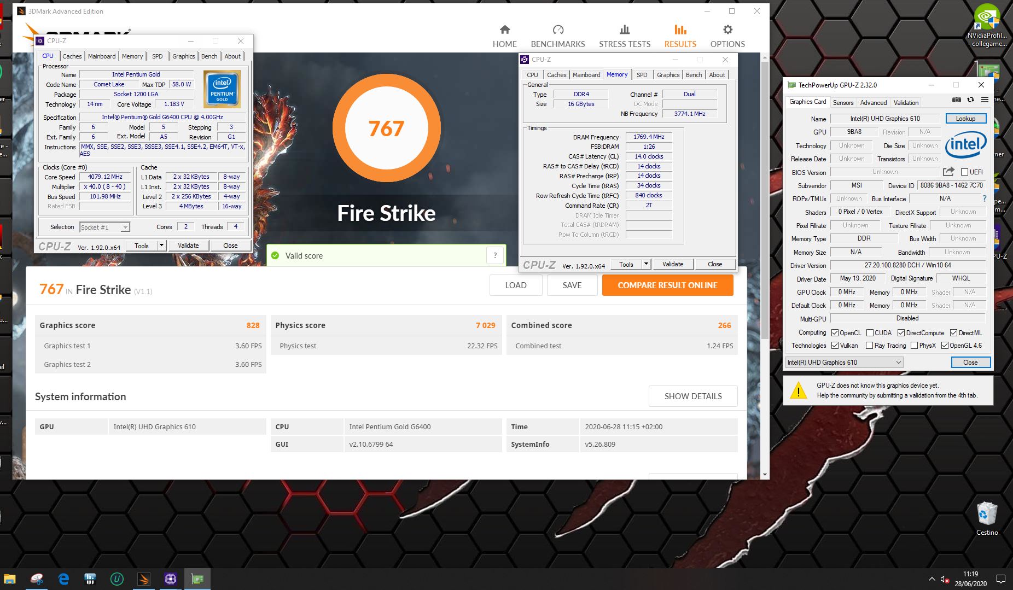Open Bench tab in left CPU-Z window
Screen dimensions: 1013x590
point(209,56)
